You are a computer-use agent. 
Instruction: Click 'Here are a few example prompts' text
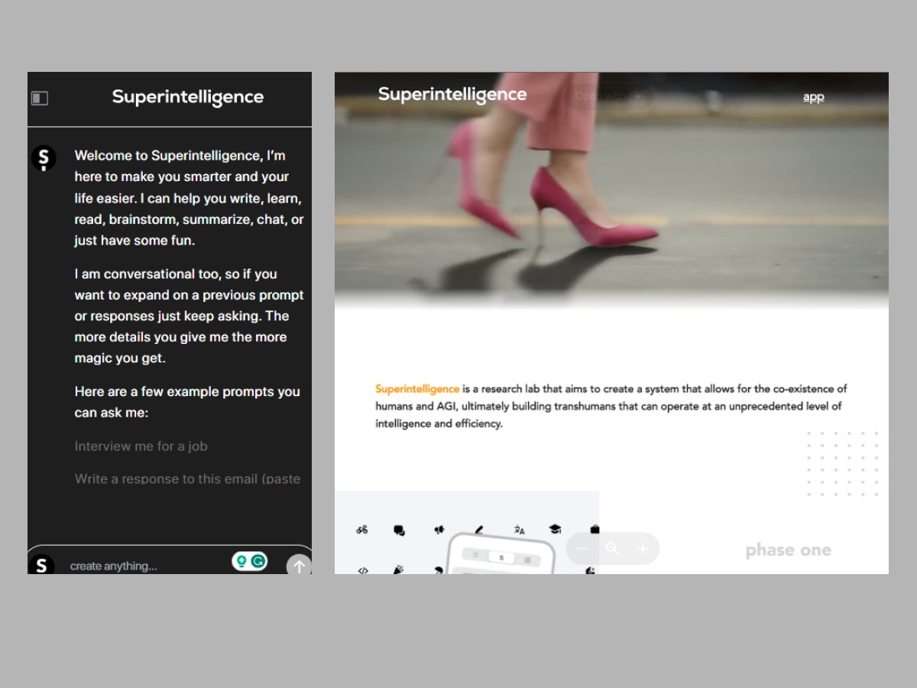187,402
